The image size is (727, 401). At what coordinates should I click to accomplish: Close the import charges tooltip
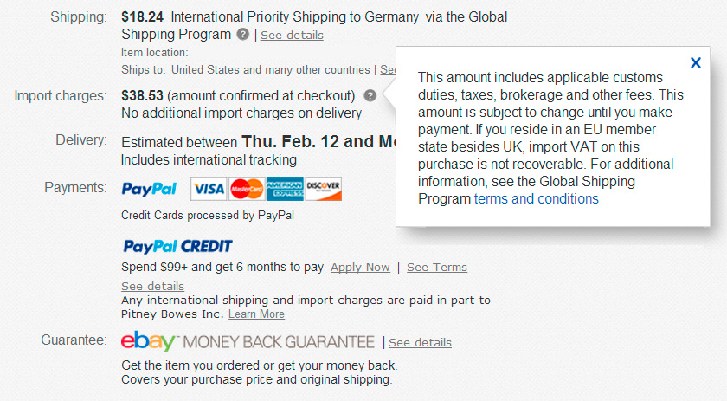(695, 62)
